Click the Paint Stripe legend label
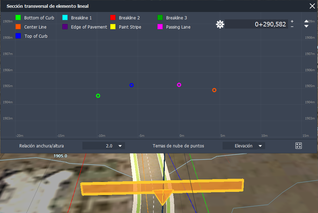The height and width of the screenshot is (213, 318). [x=130, y=27]
